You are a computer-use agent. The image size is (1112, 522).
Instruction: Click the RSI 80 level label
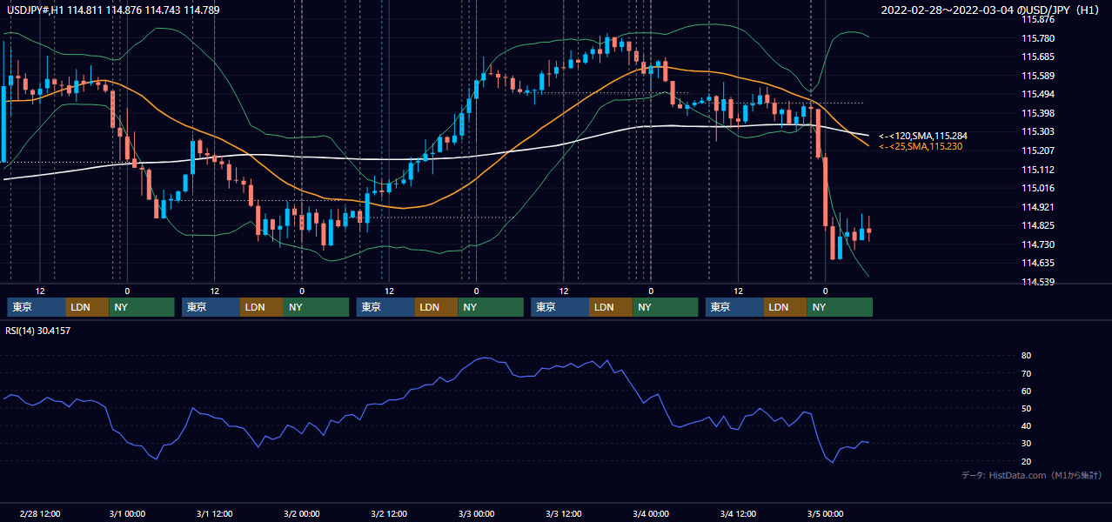(1026, 356)
